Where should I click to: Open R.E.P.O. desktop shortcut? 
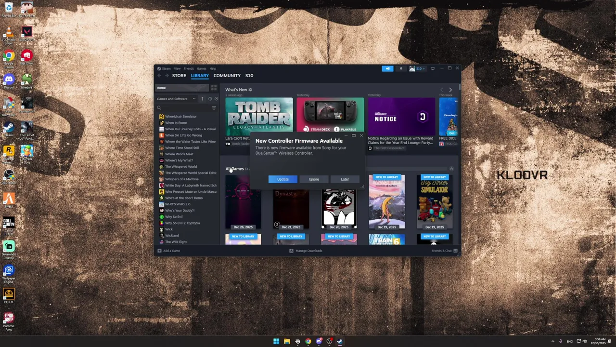[x=9, y=296]
